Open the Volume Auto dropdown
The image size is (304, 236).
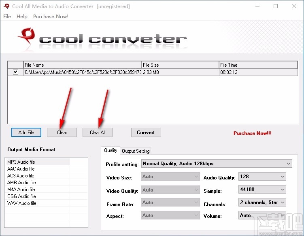click(262, 215)
